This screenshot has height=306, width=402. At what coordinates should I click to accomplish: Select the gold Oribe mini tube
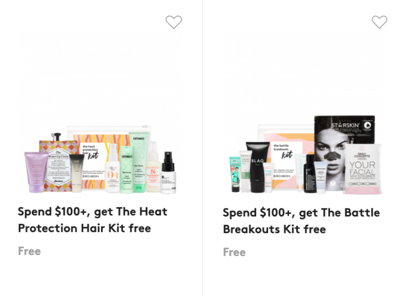point(77,173)
